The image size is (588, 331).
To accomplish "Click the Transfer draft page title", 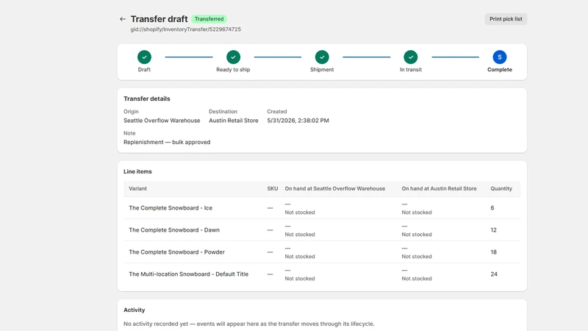I will [159, 19].
